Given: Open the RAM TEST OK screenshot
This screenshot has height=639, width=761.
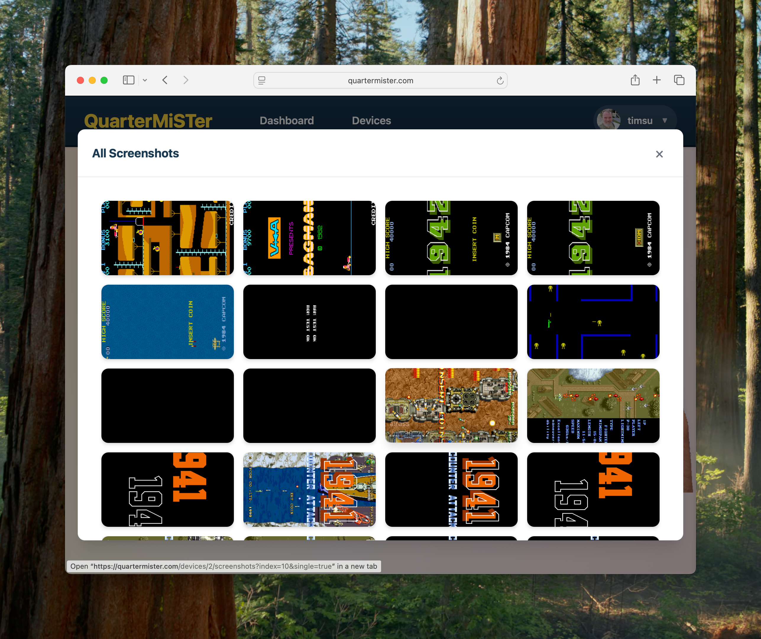Looking at the screenshot, I should tap(310, 322).
